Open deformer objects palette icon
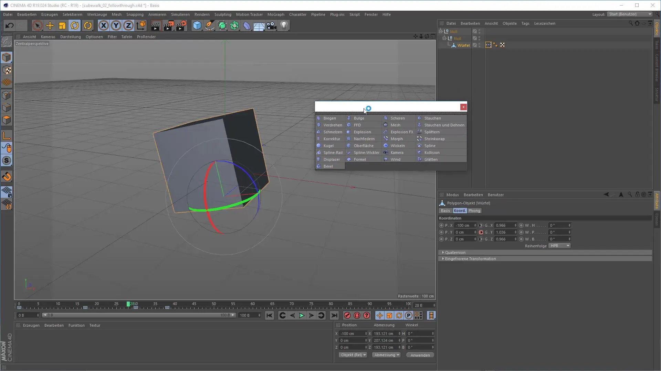The height and width of the screenshot is (371, 661). [x=247, y=25]
